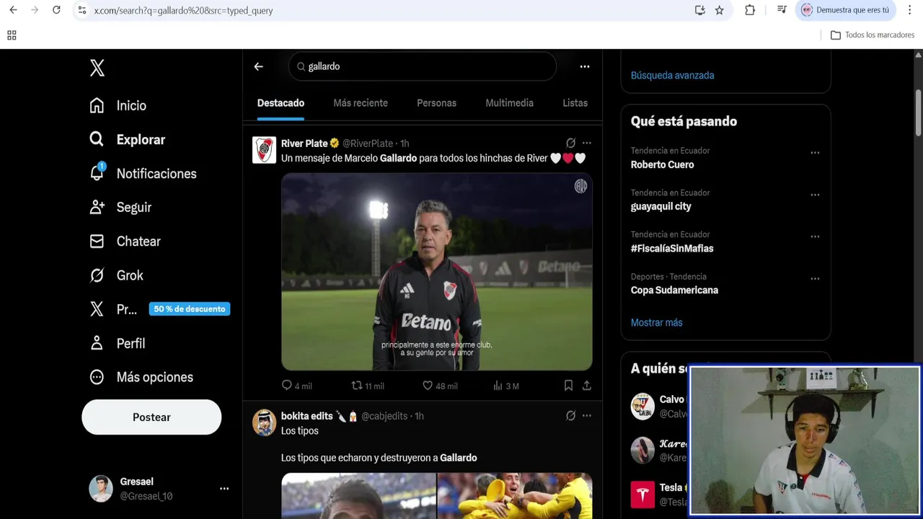The width and height of the screenshot is (923, 519).
Task: Open Demuestra que eres tú profile chip
Action: click(x=845, y=10)
